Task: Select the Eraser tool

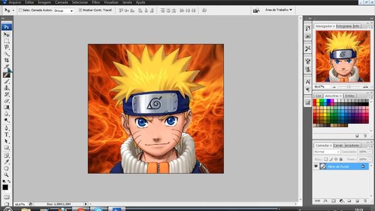Action: pos(6,101)
